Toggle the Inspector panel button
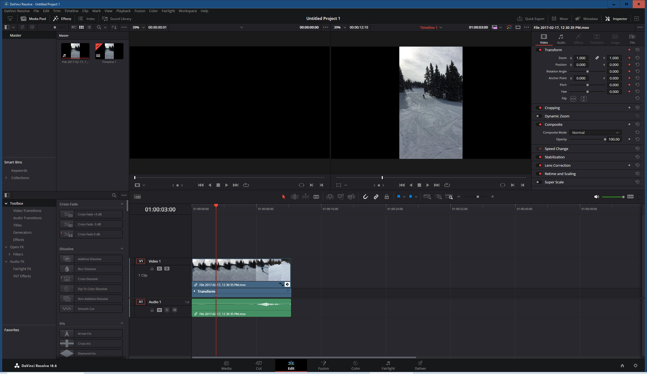The height and width of the screenshot is (374, 647). coord(616,19)
